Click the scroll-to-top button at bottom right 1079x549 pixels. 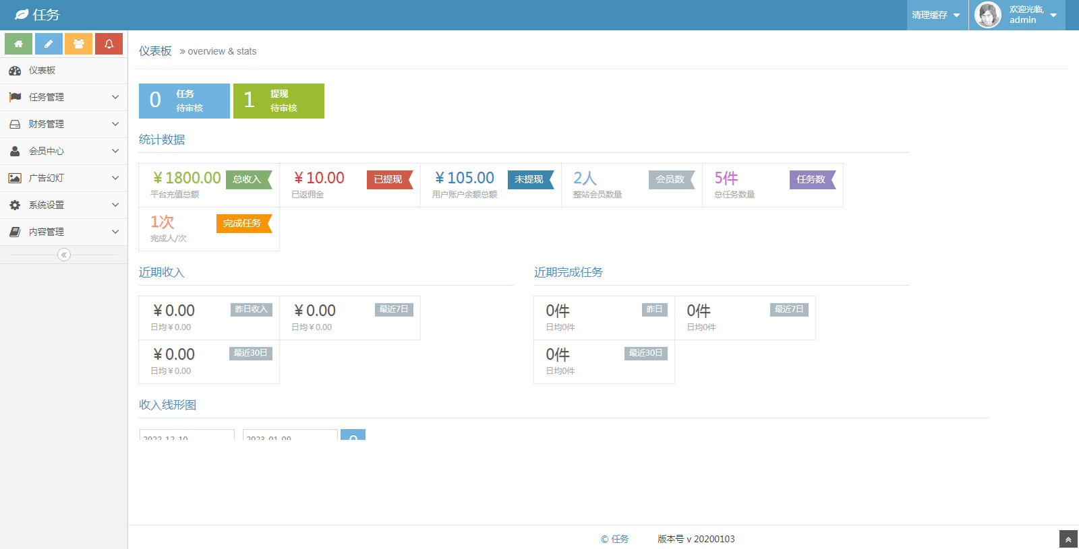(x=1068, y=540)
